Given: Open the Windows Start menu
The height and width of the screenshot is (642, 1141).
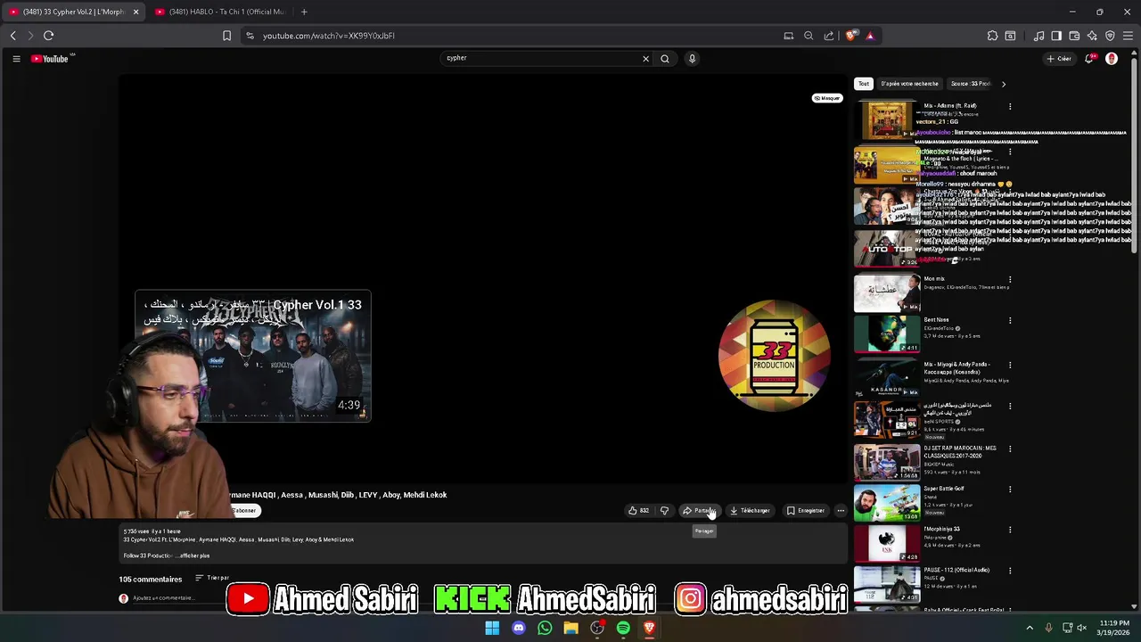Looking at the screenshot, I should pos(492,628).
